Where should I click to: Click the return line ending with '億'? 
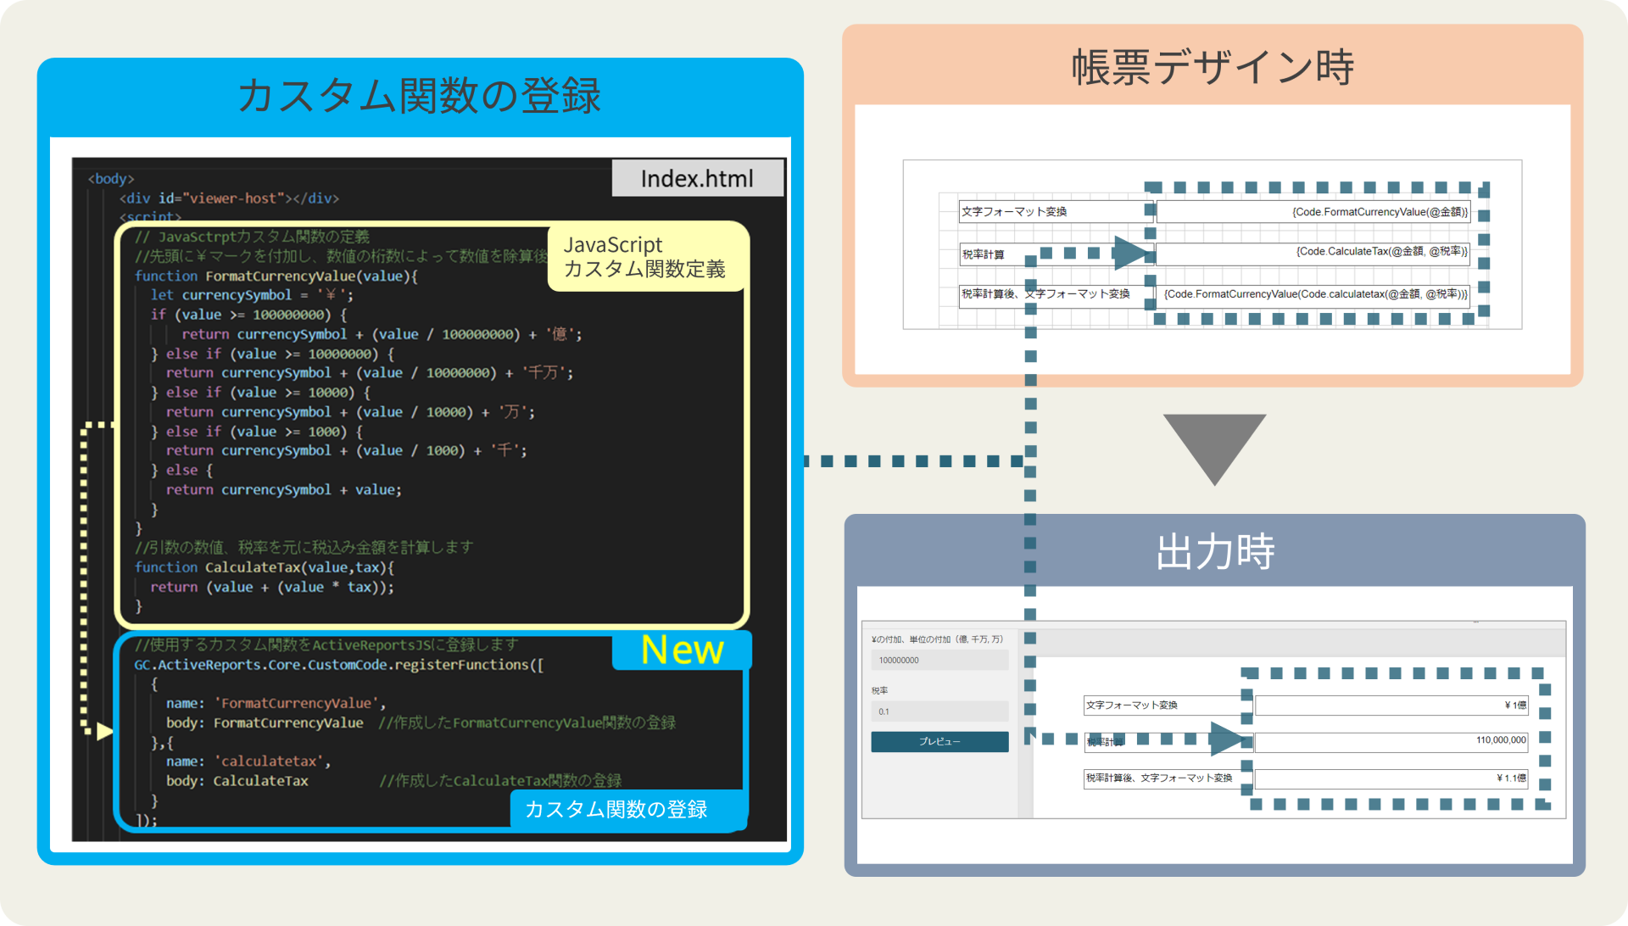(x=382, y=334)
